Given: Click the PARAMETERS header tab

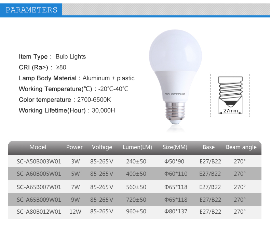Looking at the screenshot, I should [x=31, y=10].
